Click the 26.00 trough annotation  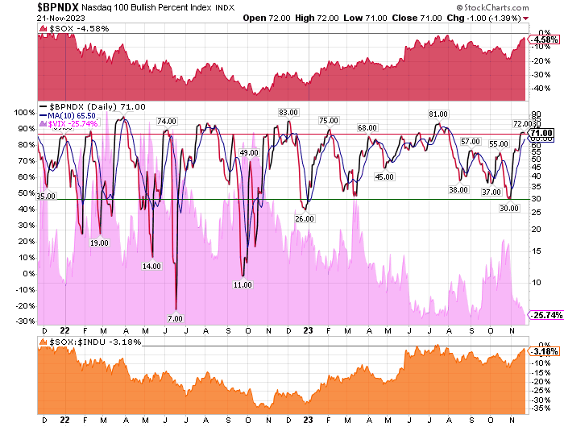tap(305, 218)
